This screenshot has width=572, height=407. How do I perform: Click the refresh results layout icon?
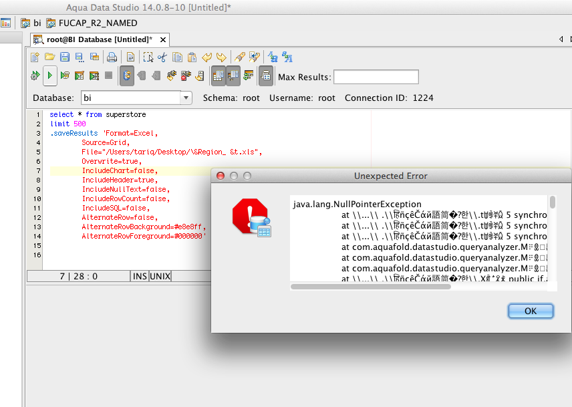point(249,76)
